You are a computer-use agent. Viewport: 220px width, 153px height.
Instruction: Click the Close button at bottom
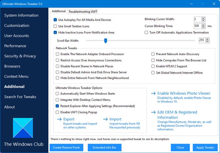180,147
